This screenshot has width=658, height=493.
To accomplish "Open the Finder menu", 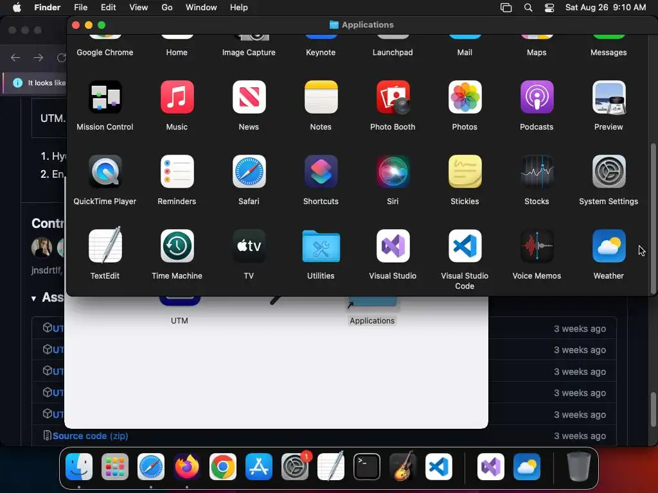I will tap(47, 8).
